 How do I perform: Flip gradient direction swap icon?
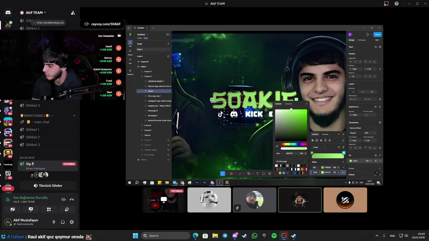[339, 147]
